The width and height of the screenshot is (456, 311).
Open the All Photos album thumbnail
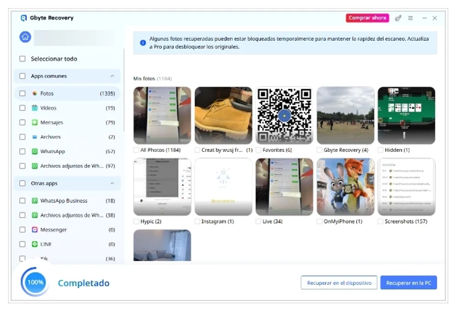tap(162, 115)
